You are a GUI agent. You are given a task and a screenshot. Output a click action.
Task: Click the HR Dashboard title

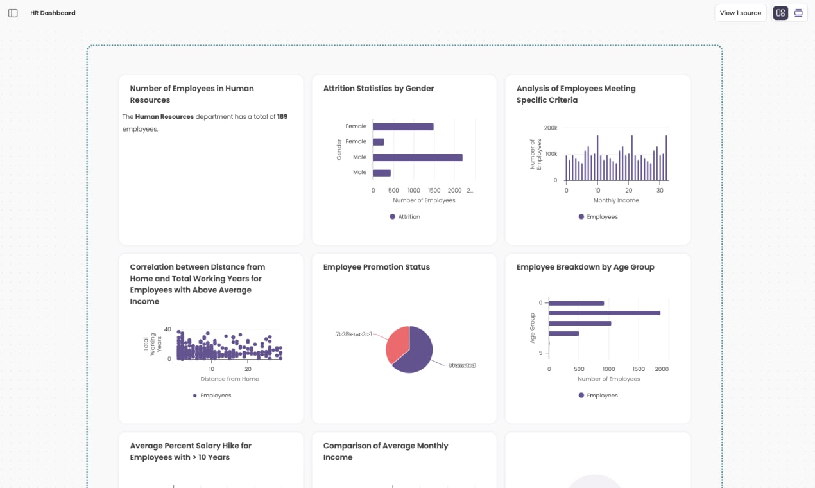tap(53, 13)
